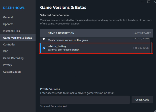
Task: Click the Feb 16, 2026 date entry
Action: tap(141, 48)
